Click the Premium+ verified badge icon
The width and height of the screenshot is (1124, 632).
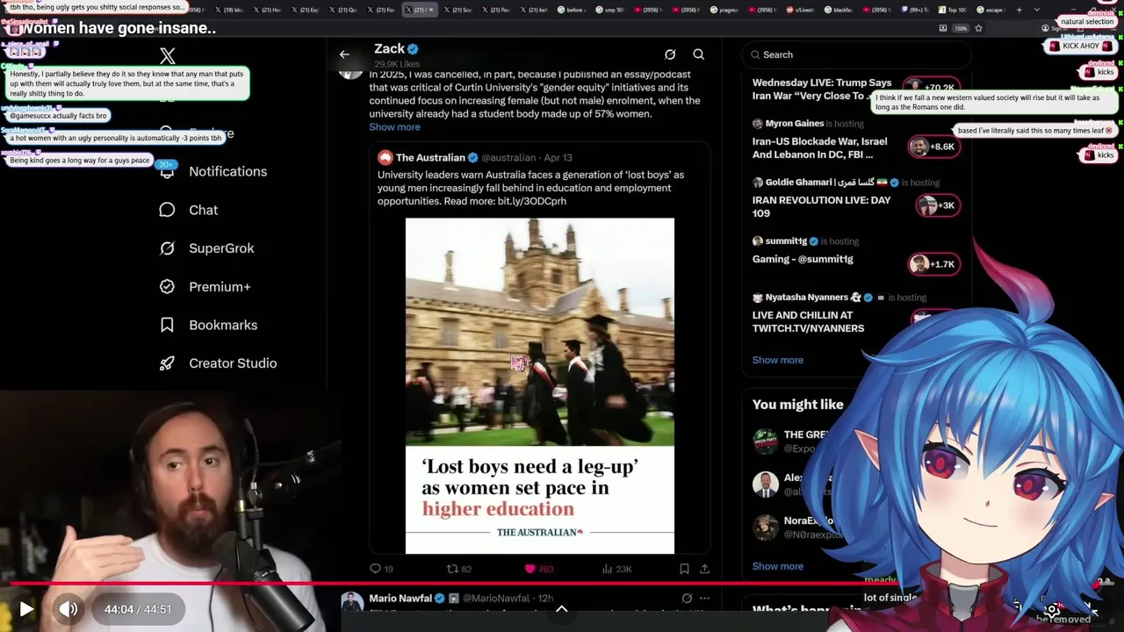(167, 286)
